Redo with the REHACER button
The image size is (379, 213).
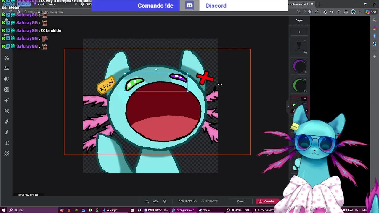pyautogui.click(x=209, y=201)
